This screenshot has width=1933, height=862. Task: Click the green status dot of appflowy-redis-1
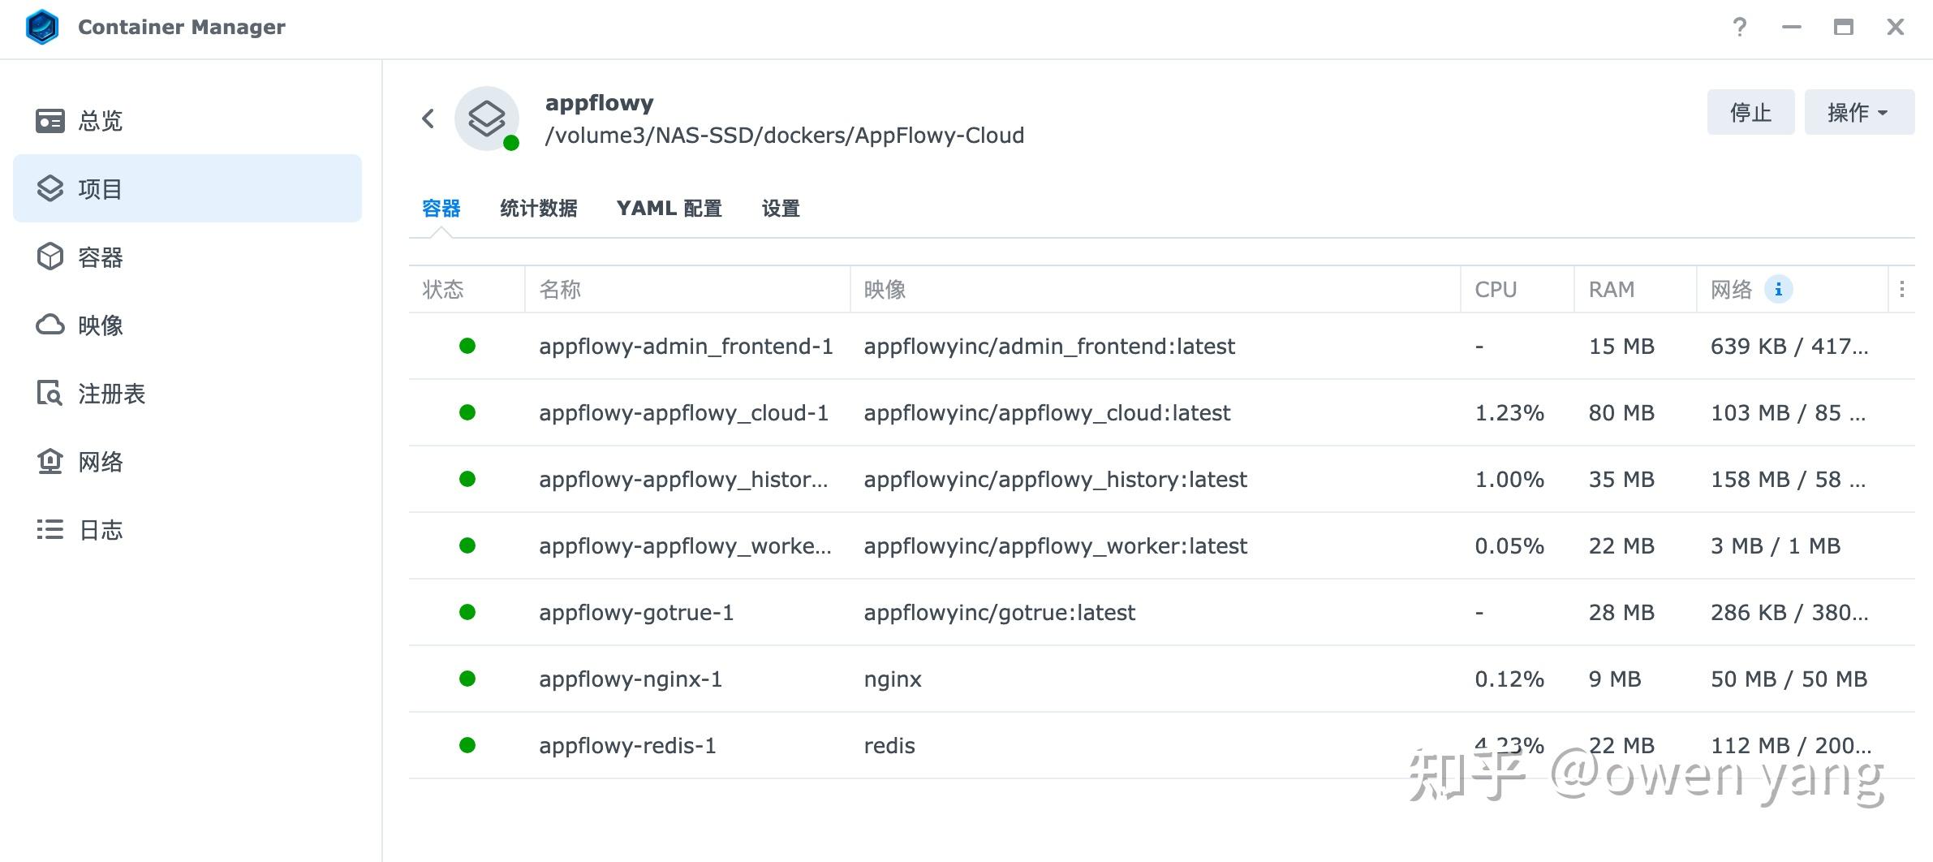tap(467, 744)
